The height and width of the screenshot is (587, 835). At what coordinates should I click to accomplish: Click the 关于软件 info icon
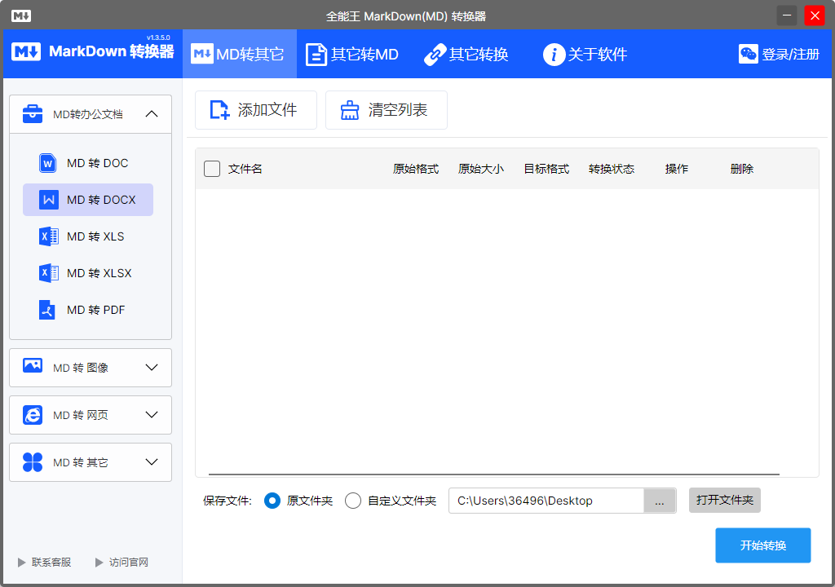pos(554,55)
